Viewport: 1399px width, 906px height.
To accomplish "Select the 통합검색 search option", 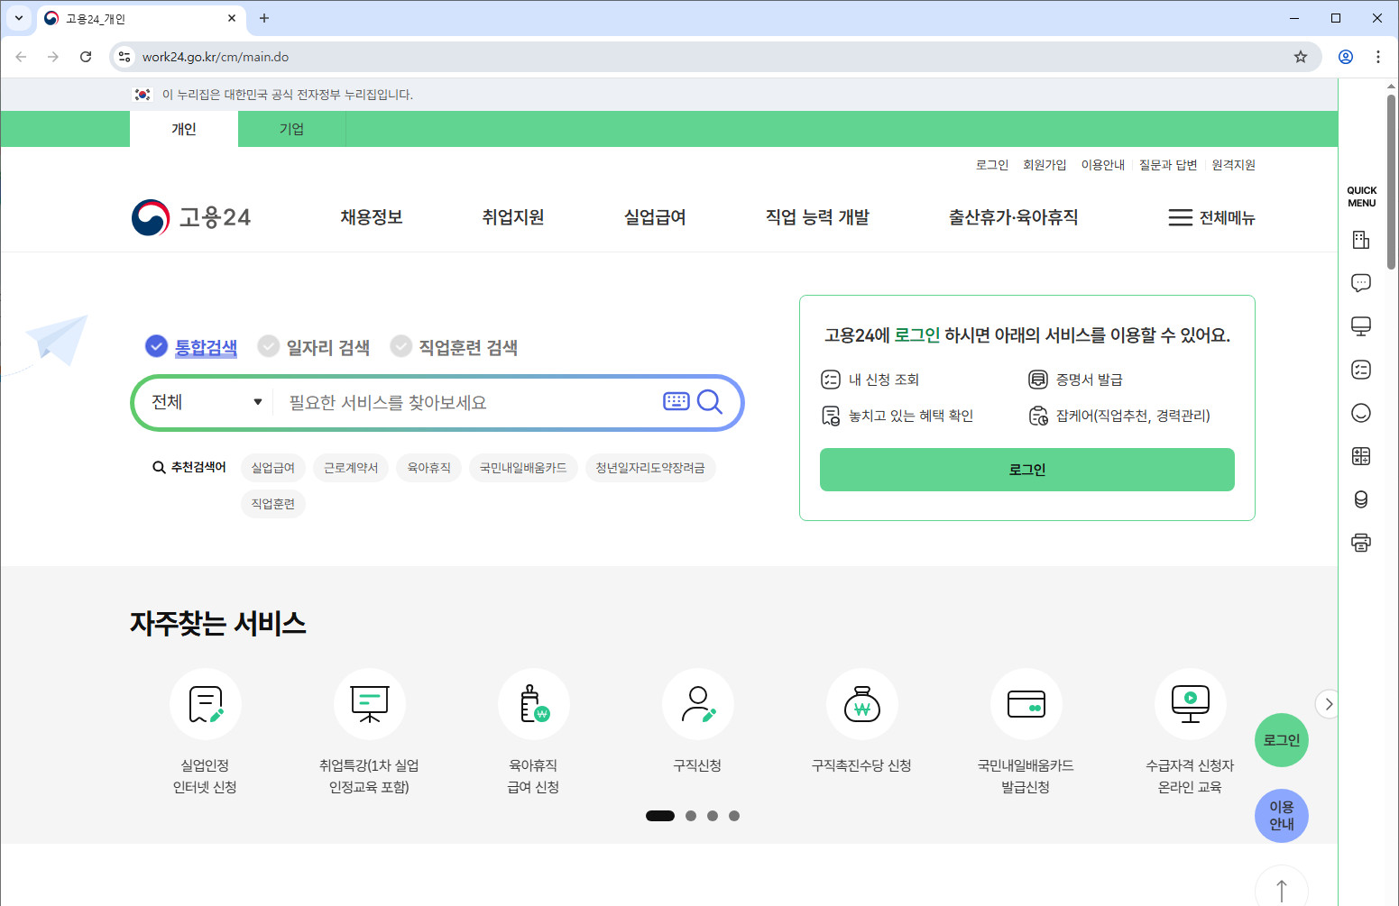I will (x=191, y=347).
